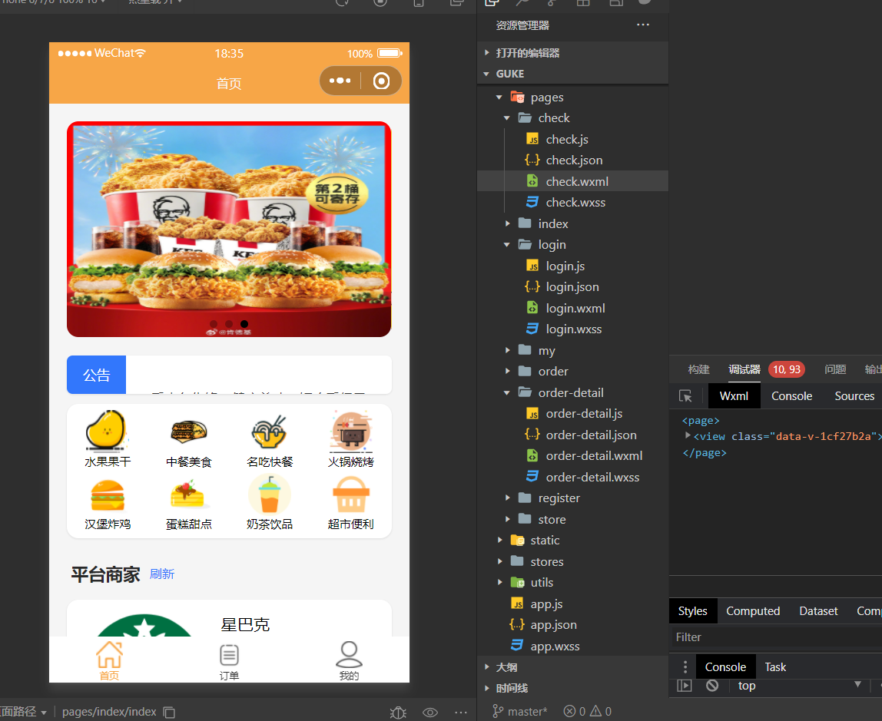Viewport: 882px width, 721px height.
Task: Tap the 水果果干 category icon
Action: pos(106,432)
